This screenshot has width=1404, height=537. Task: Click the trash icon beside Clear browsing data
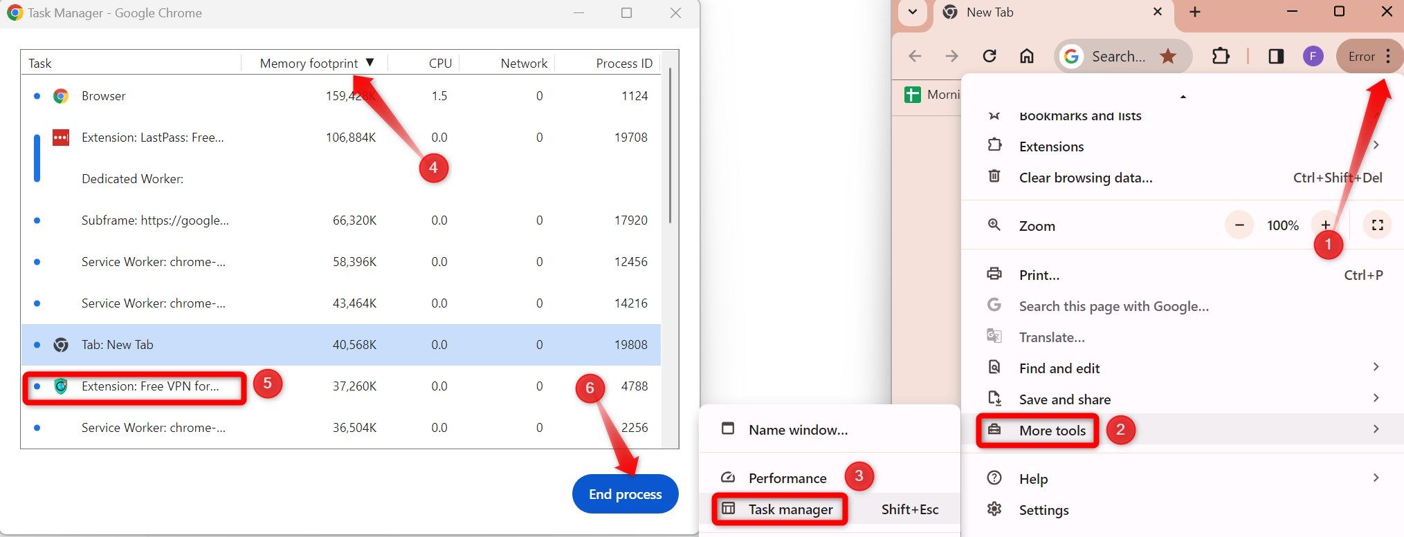[994, 176]
